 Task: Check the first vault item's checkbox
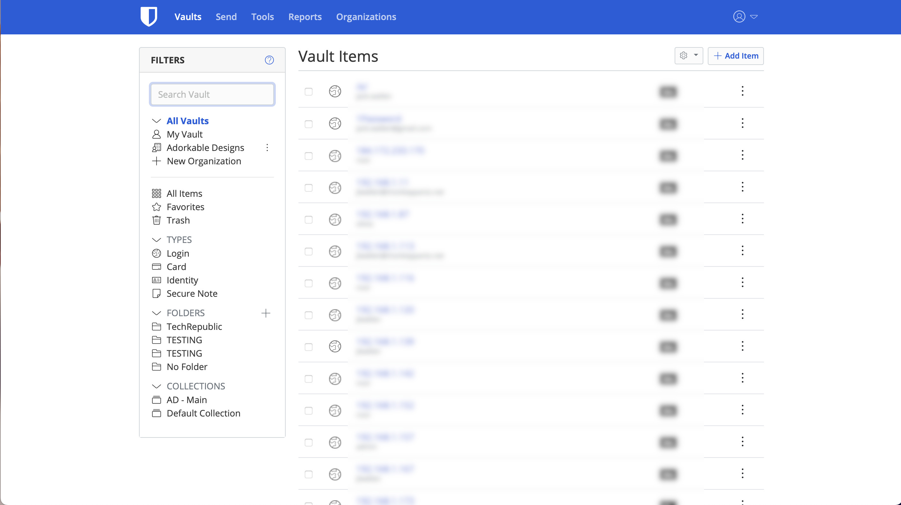pos(309,92)
